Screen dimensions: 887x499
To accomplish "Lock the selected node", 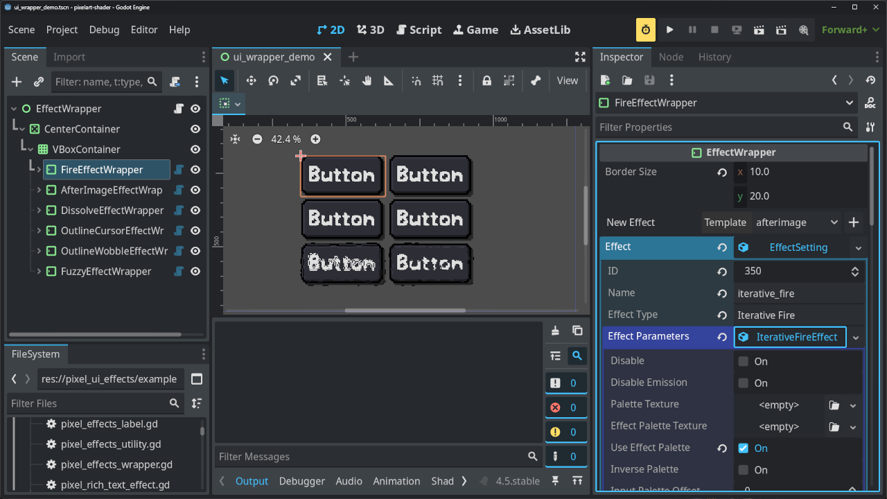I will click(486, 81).
